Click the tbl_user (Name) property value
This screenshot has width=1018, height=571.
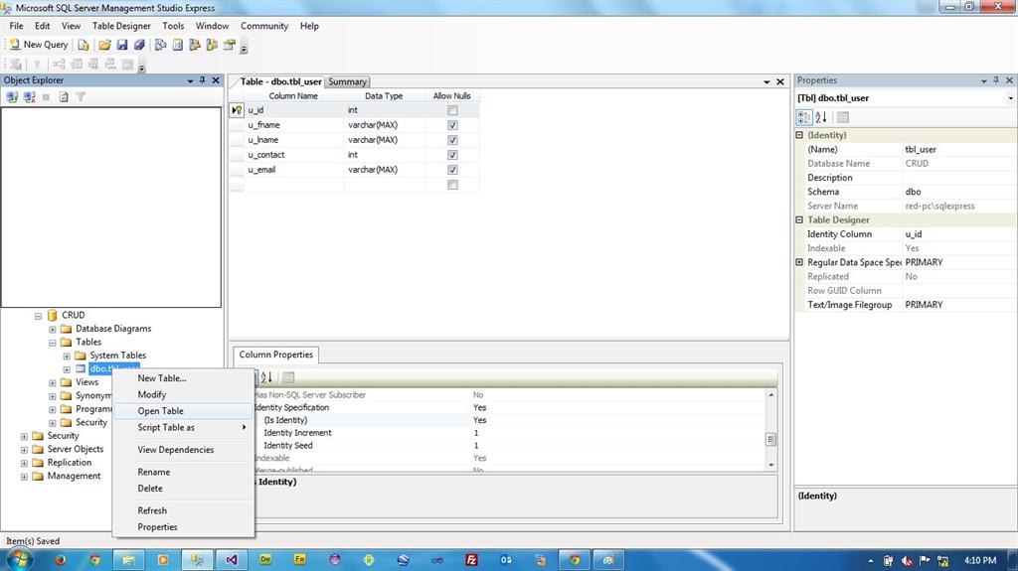pos(959,149)
